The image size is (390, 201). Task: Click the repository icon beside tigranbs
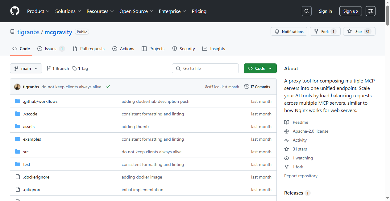click(x=12, y=32)
